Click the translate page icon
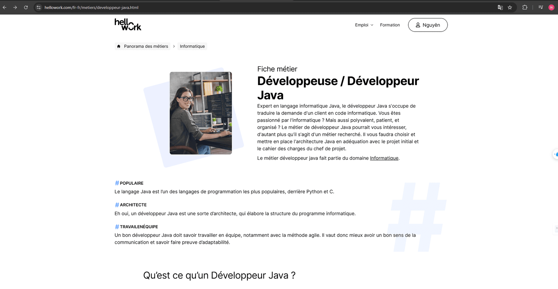 [x=500, y=7]
